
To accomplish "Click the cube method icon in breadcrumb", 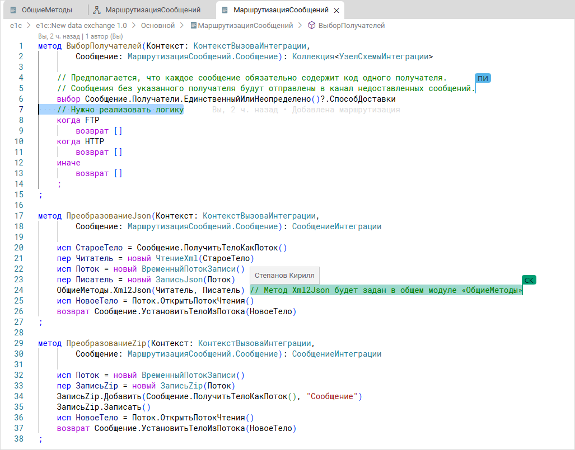I will (x=312, y=26).
